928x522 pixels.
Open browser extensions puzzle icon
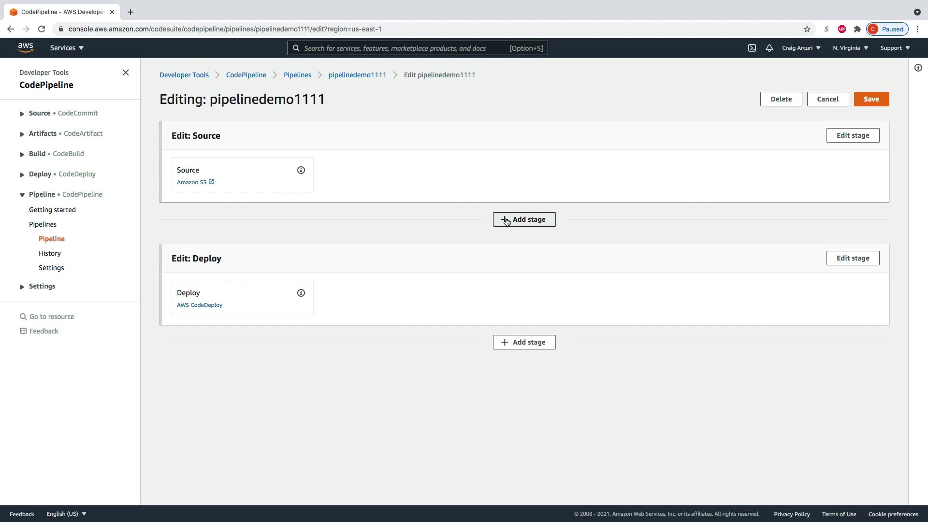pos(857,29)
